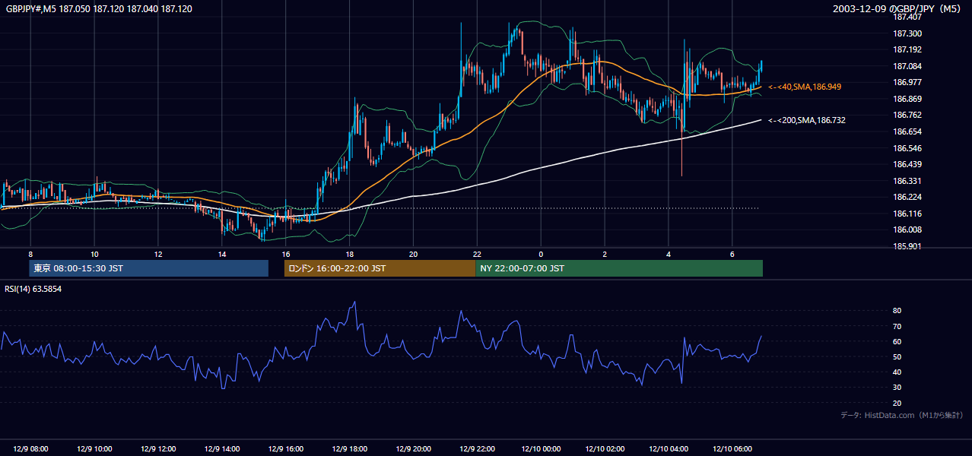Click the RSI axis 70 level label
Screen dimensions: 972x456
897,326
